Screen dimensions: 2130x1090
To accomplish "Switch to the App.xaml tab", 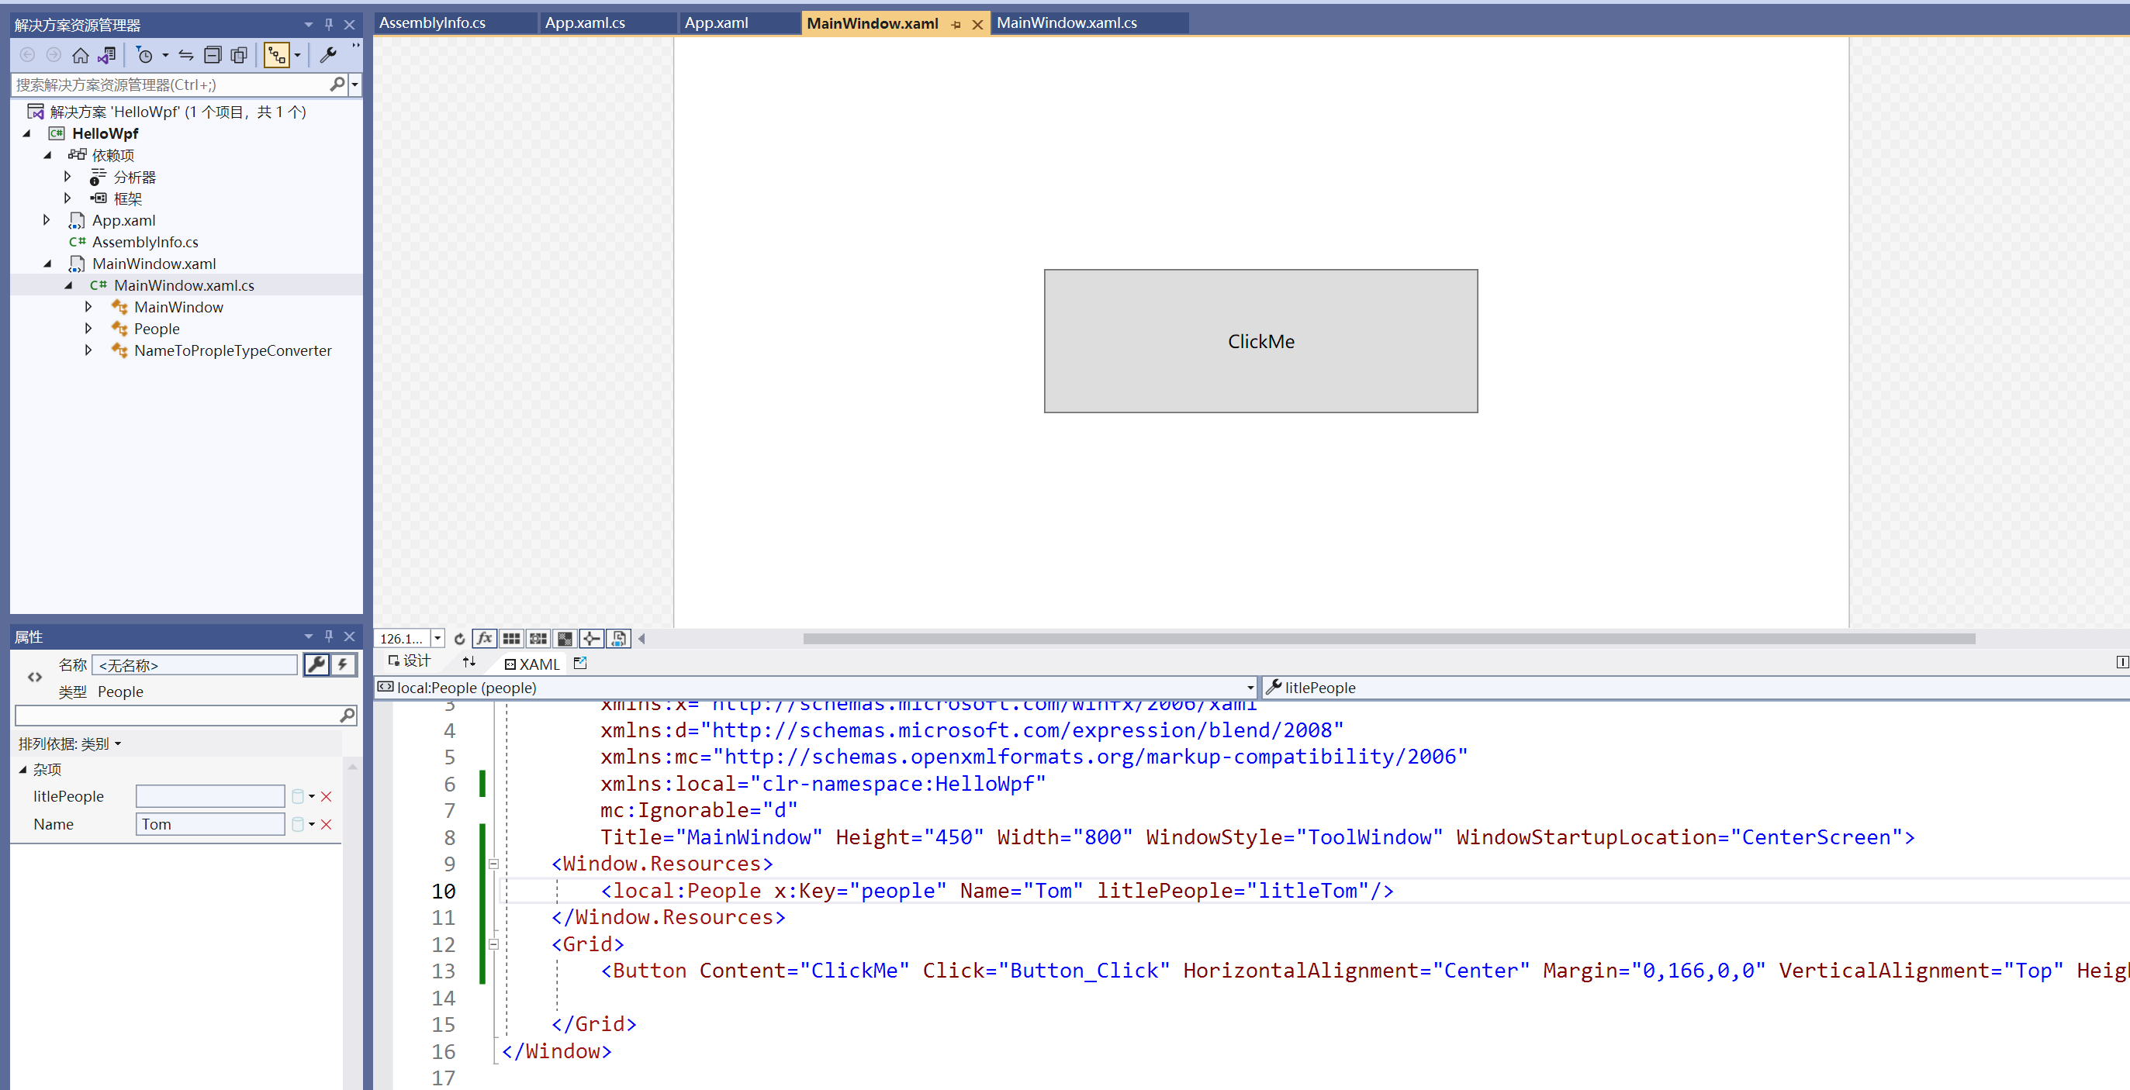I will click(739, 23).
